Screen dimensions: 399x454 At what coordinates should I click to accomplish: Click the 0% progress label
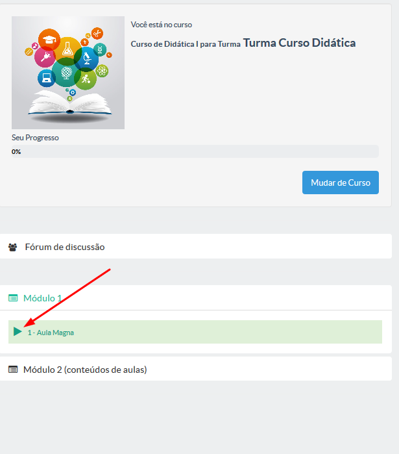pos(16,152)
